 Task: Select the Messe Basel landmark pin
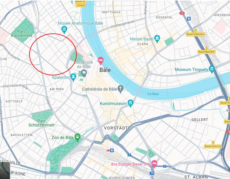157,39
